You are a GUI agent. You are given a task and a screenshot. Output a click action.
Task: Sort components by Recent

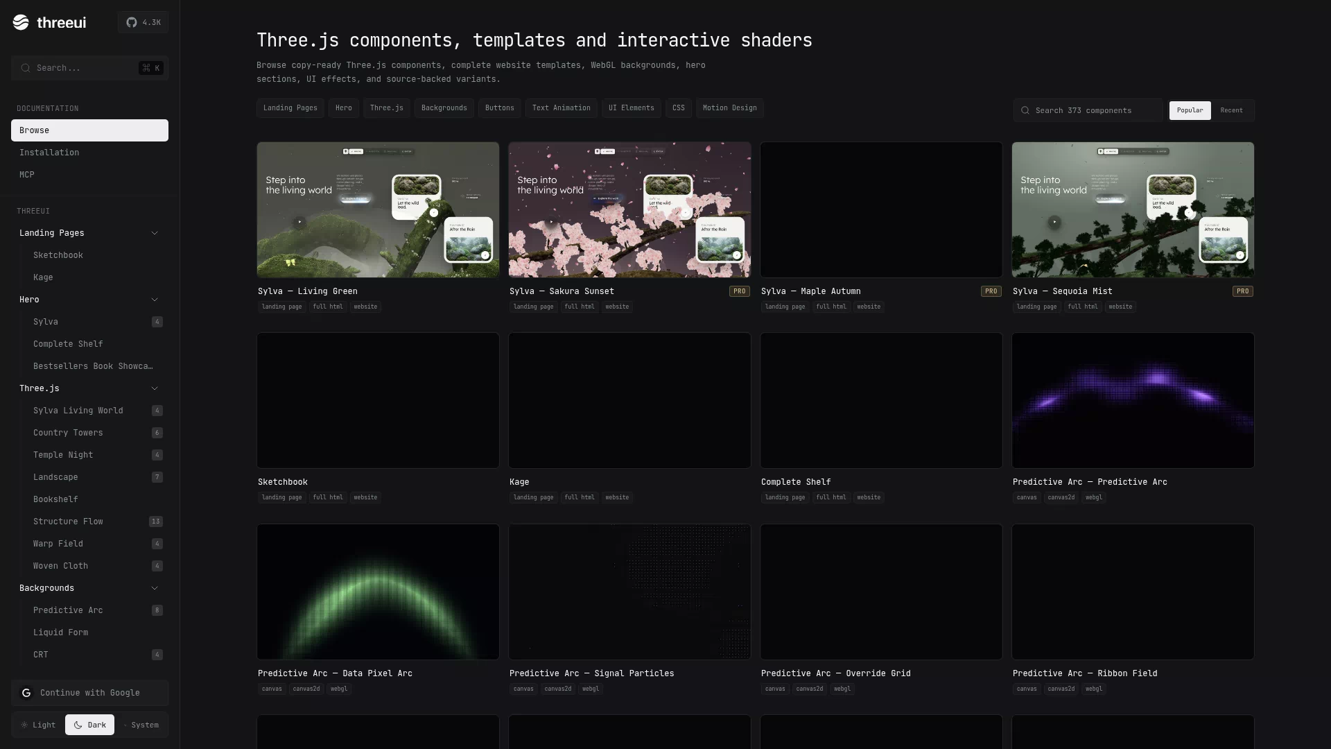(x=1232, y=110)
